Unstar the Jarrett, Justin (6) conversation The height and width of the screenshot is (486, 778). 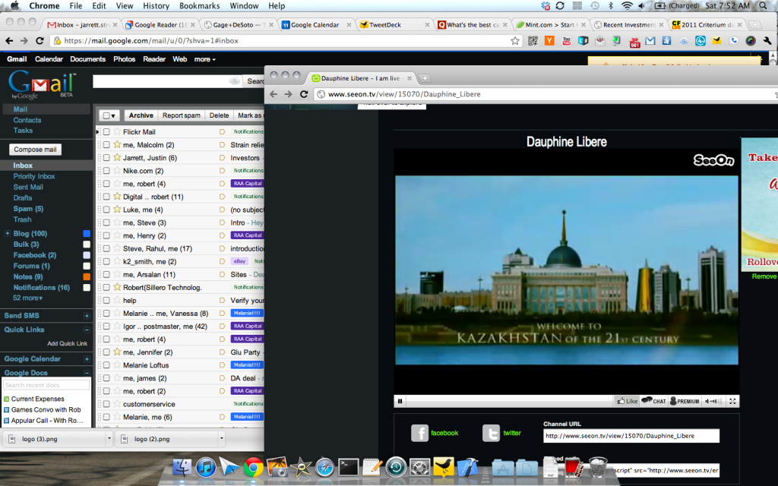coord(117,157)
